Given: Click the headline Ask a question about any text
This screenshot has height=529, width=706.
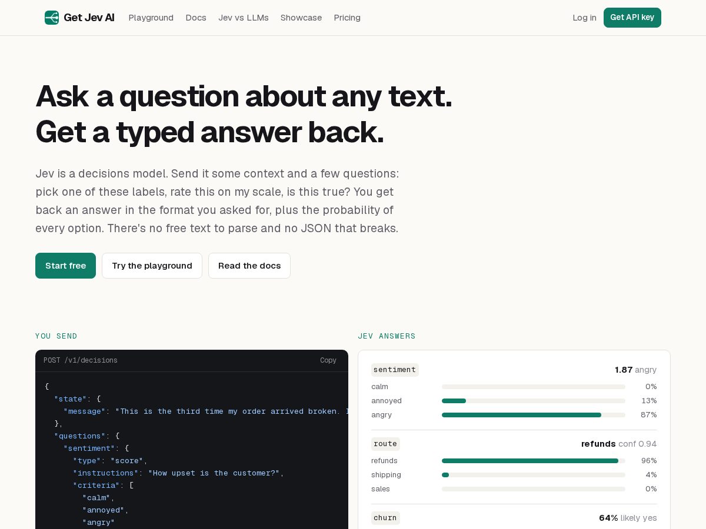Looking at the screenshot, I should tap(244, 96).
